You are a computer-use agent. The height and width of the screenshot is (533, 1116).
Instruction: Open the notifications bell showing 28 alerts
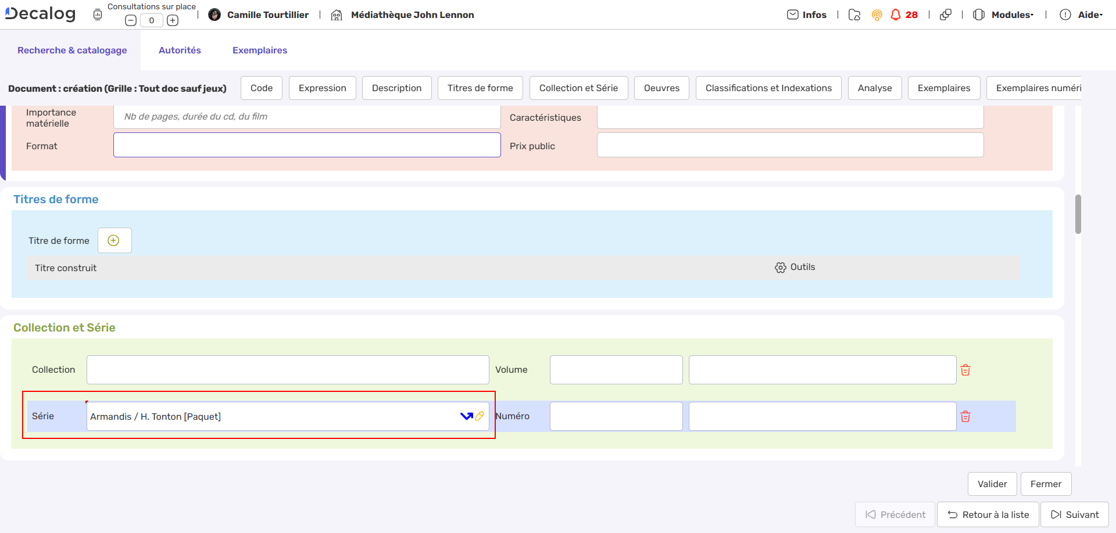tap(896, 15)
